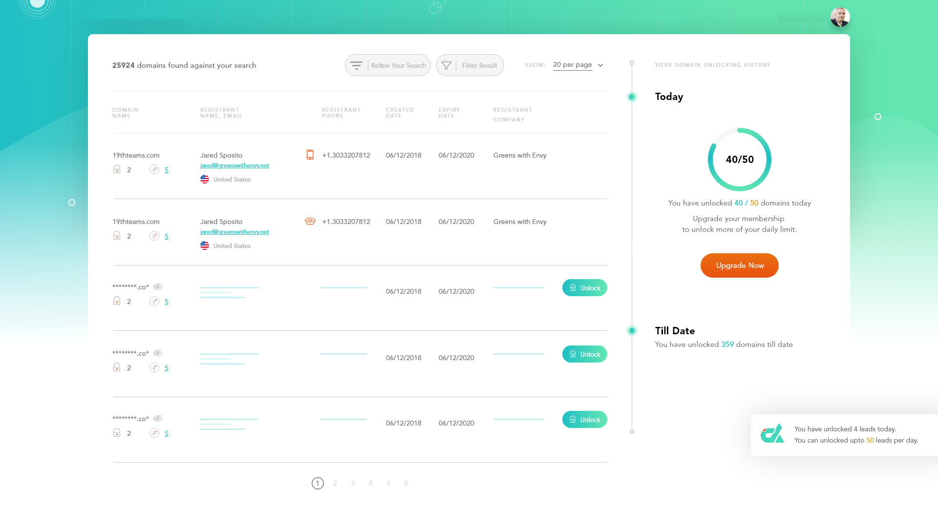Open jared@greenswithenvy.net email in the mobile-phone row

click(x=234, y=165)
